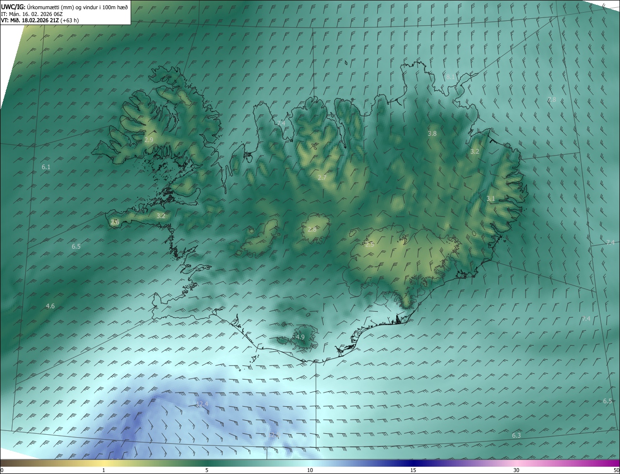Click the 4.6 value southwest of Reykjanes

[50, 306]
